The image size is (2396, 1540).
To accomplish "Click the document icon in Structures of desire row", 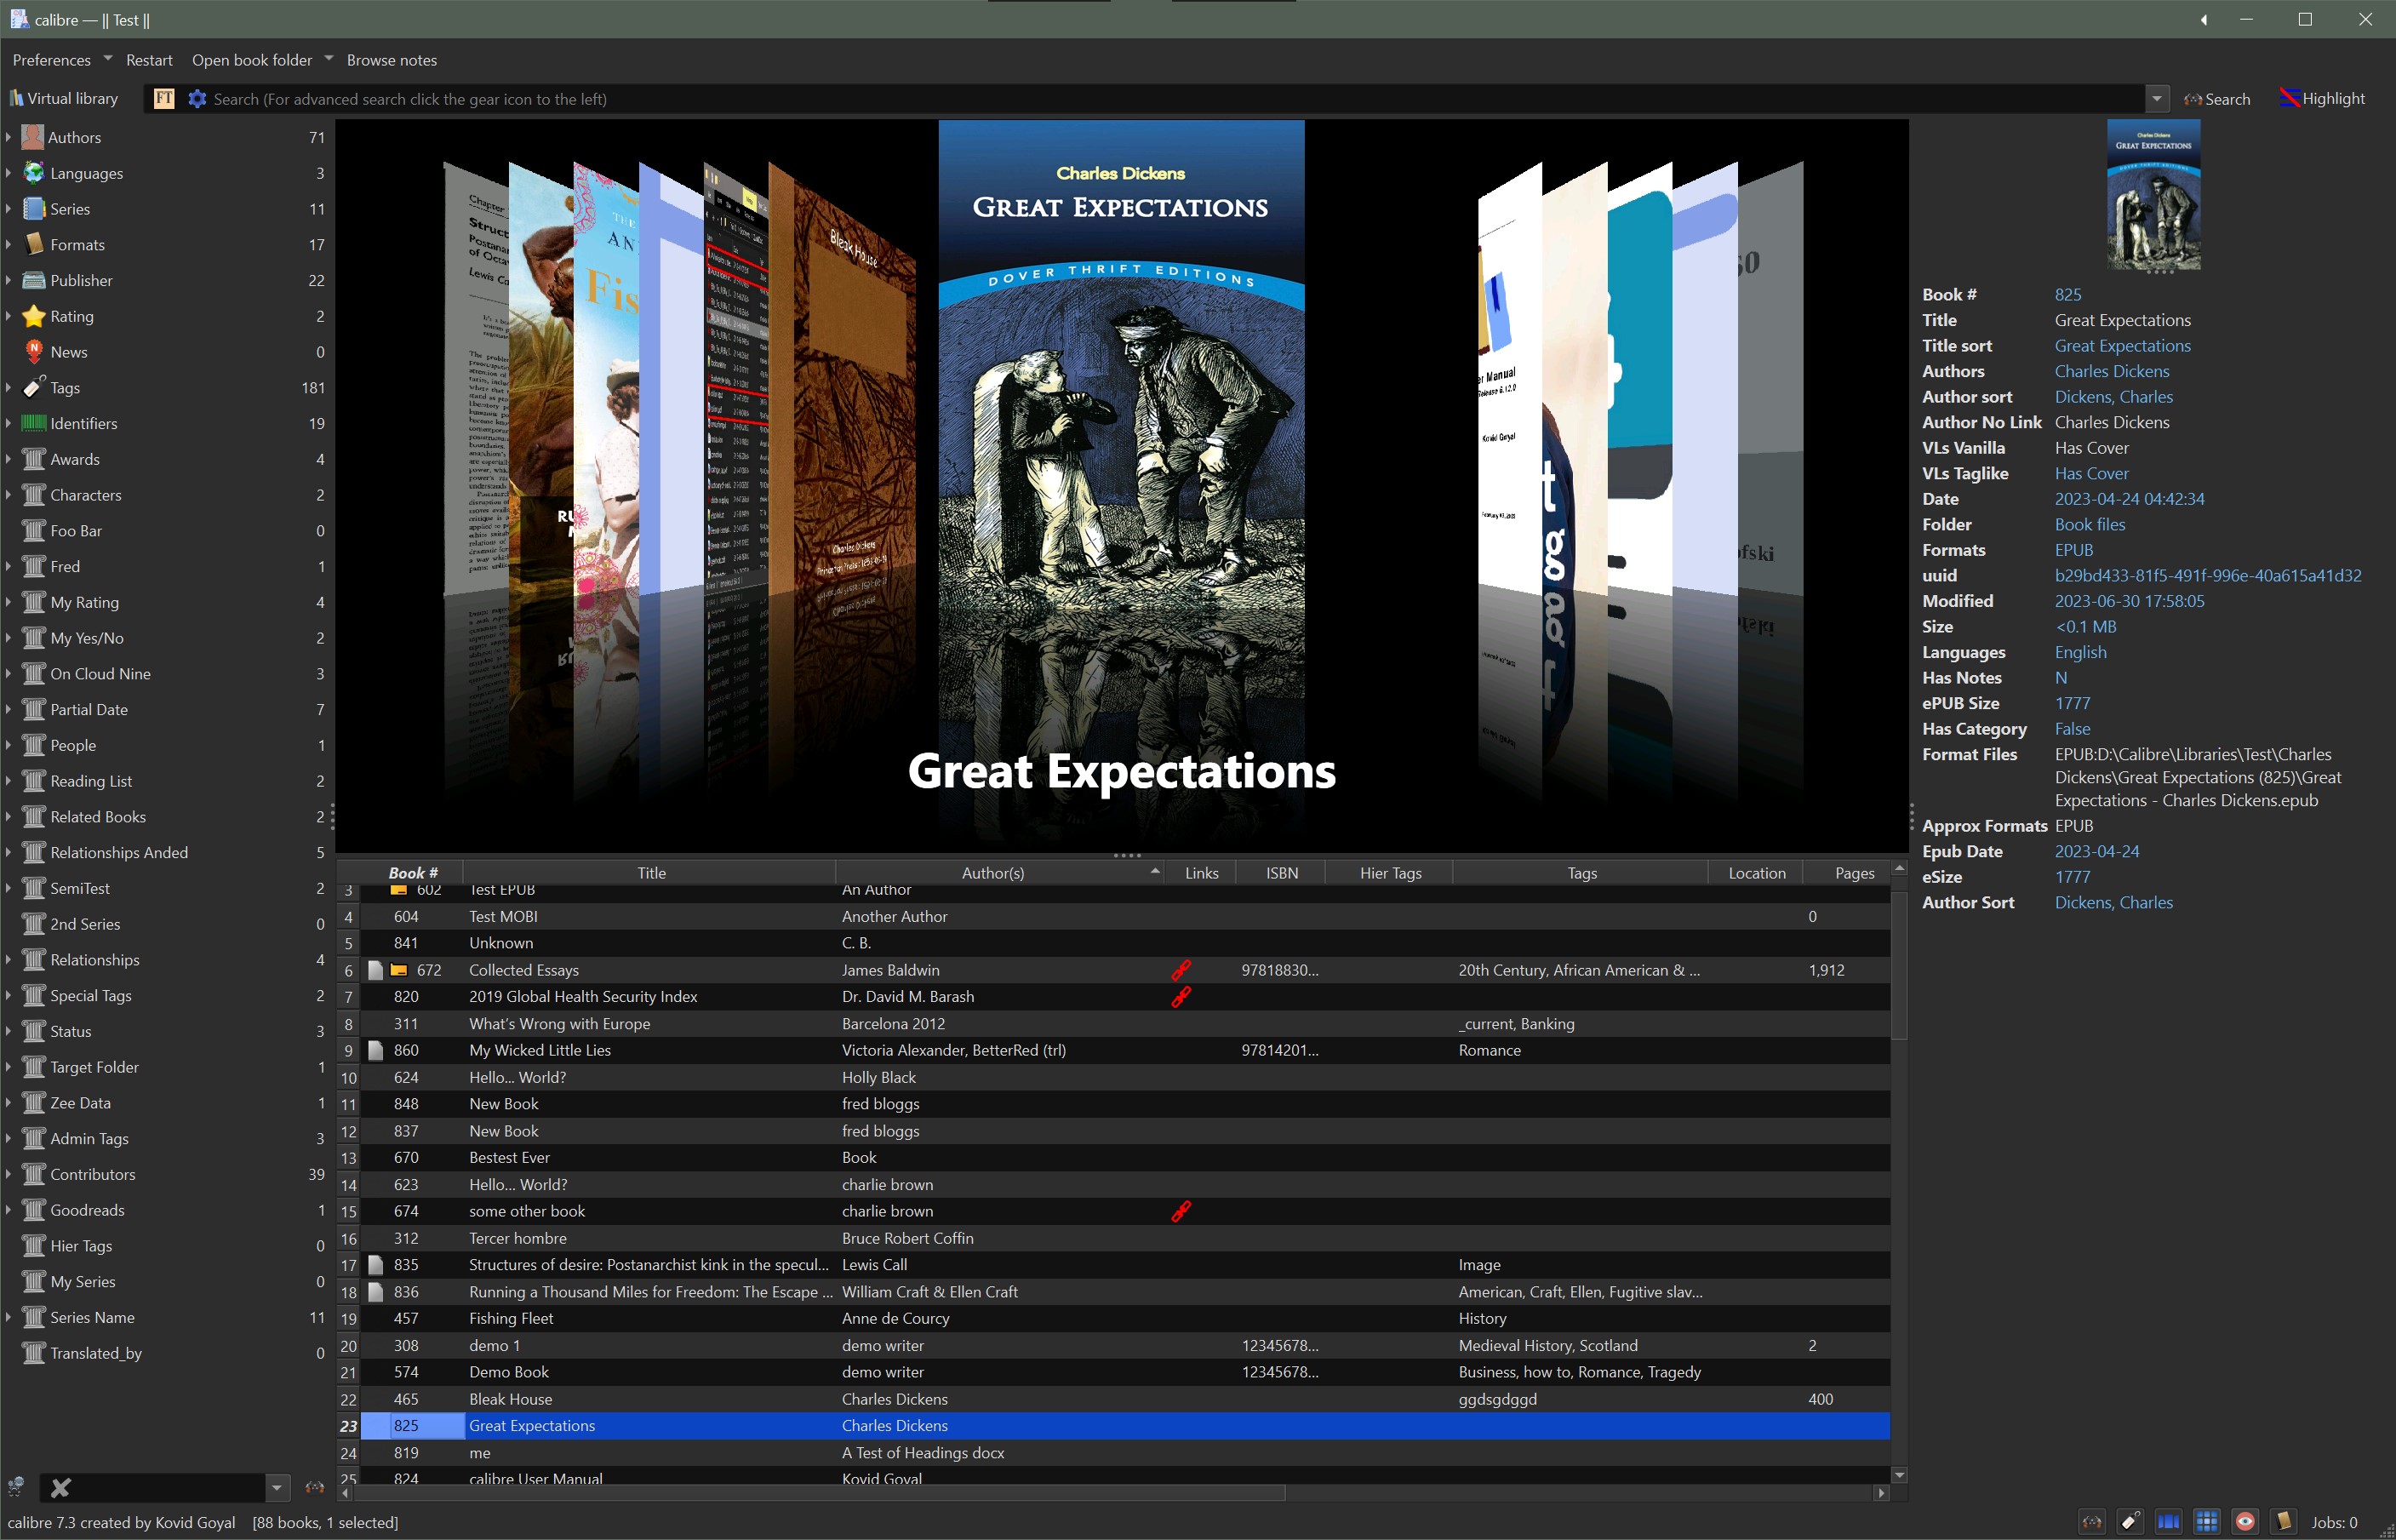I will click(375, 1265).
